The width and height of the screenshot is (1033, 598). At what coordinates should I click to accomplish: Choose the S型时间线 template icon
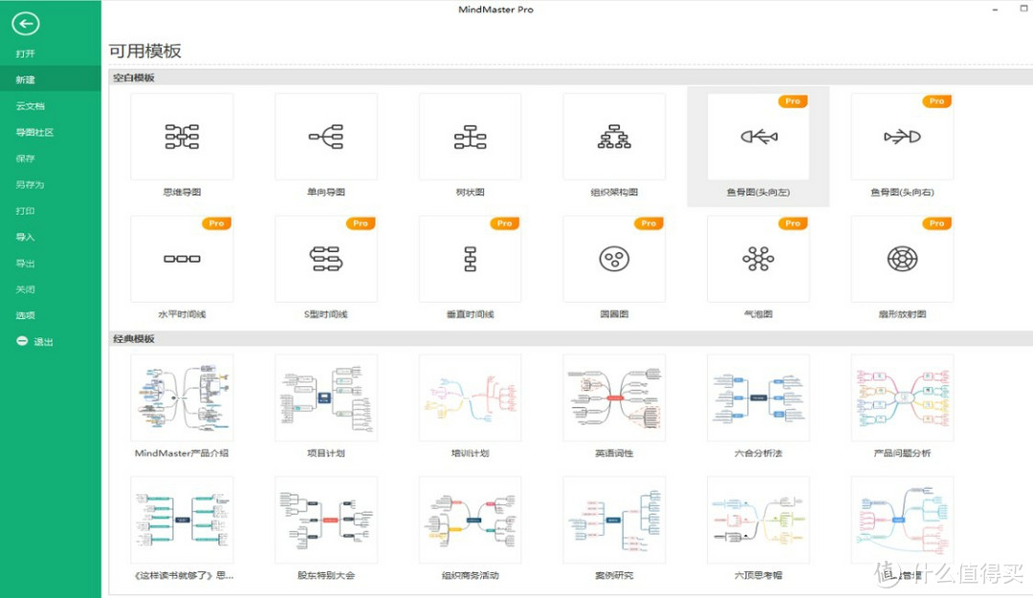(x=326, y=259)
